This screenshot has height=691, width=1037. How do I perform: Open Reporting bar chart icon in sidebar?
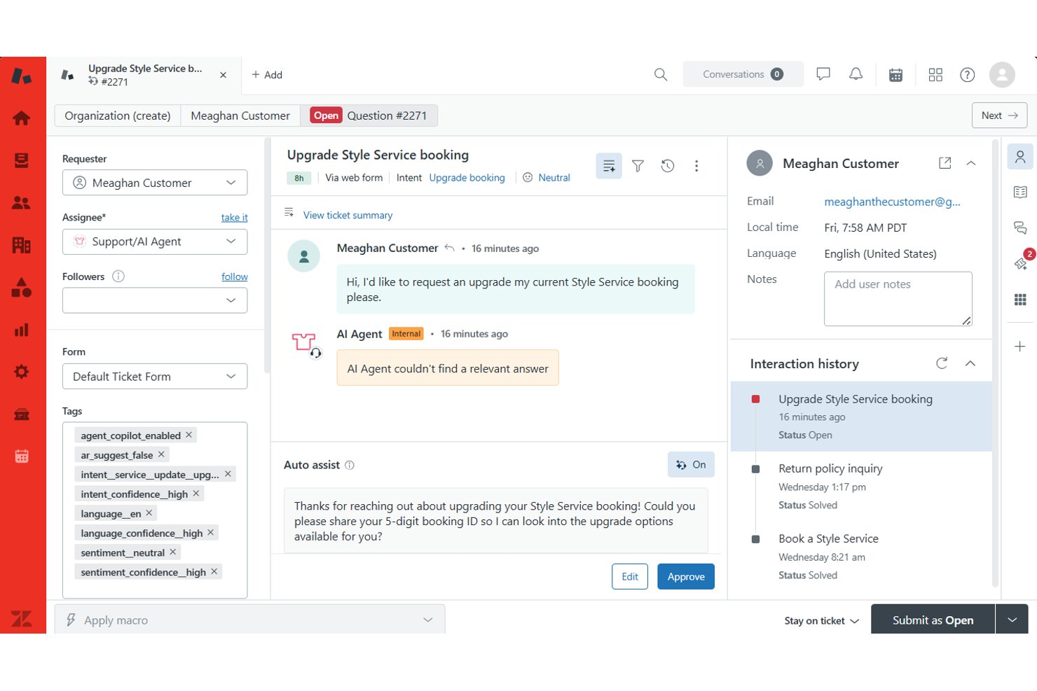click(22, 330)
